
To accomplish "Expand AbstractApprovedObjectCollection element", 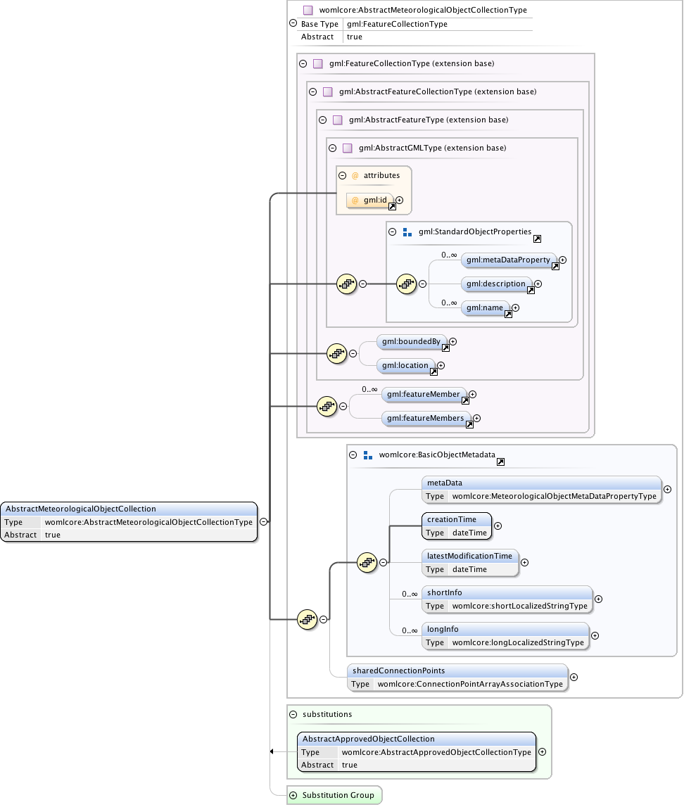I will point(542,752).
